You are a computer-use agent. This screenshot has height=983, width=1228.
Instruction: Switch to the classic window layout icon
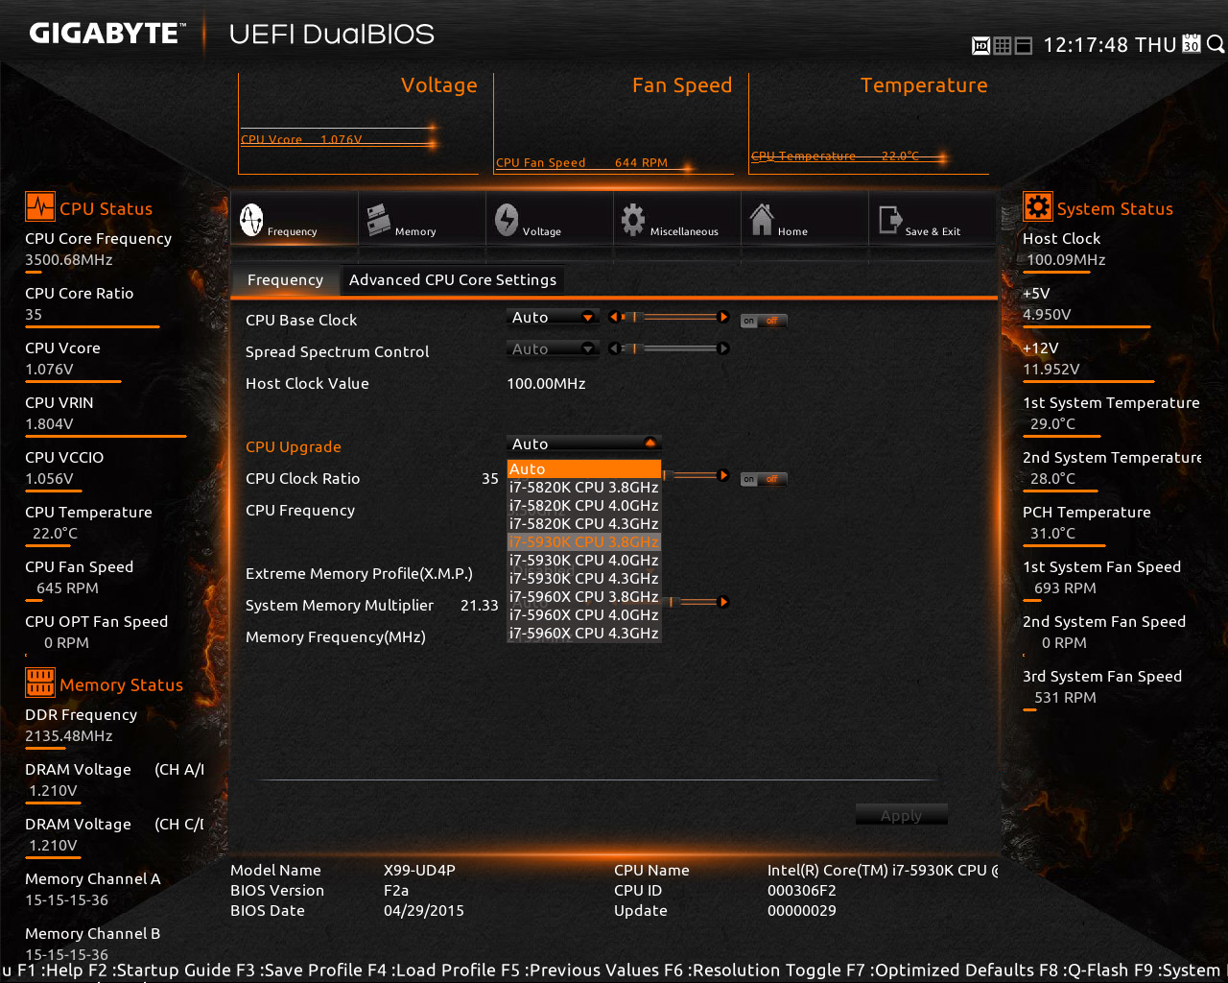coord(1023,45)
